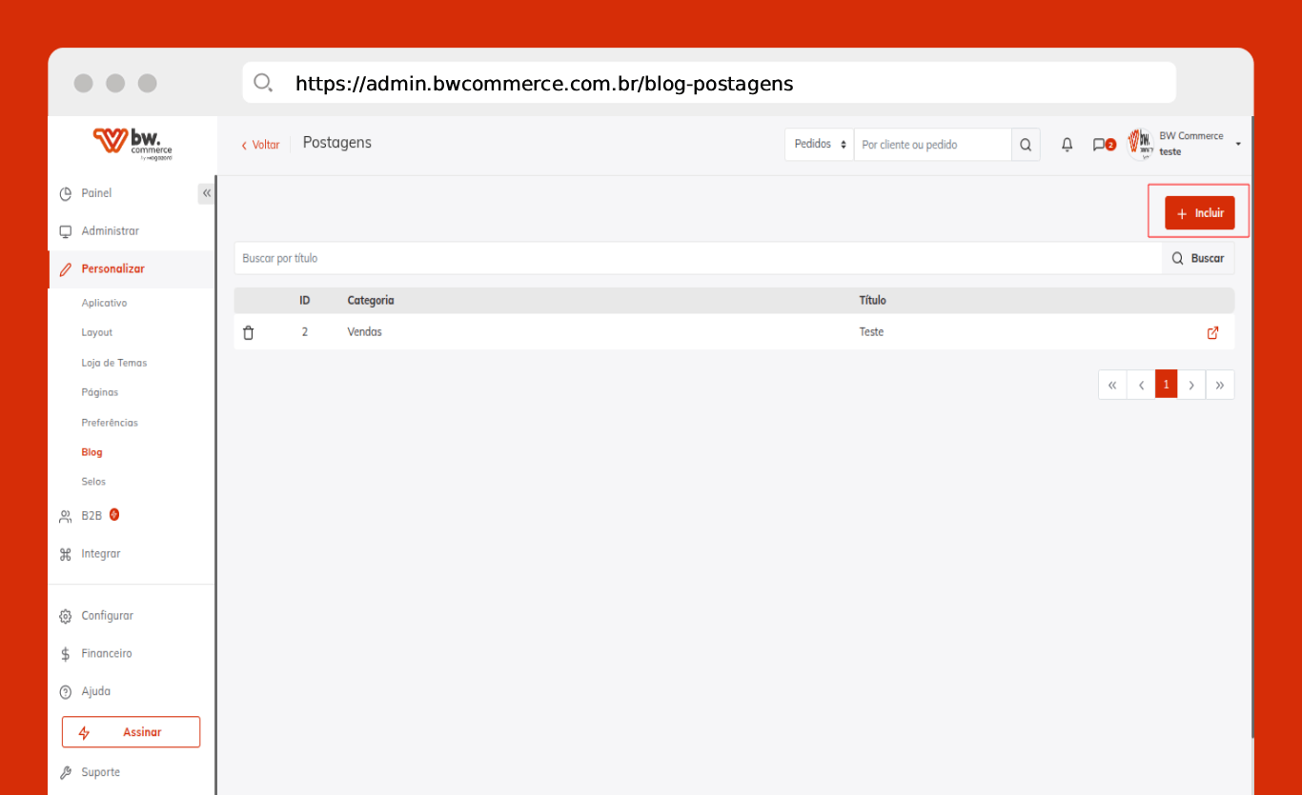Open the chat messages icon with badge
The height and width of the screenshot is (795, 1302).
pyautogui.click(x=1104, y=145)
